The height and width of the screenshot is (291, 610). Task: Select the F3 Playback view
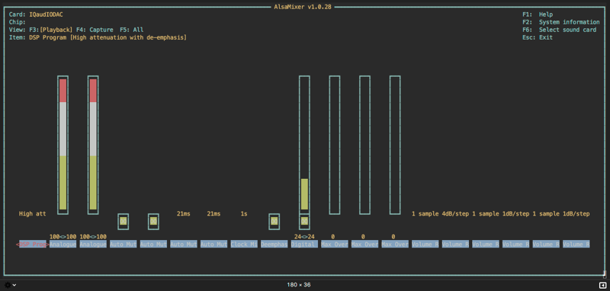coord(50,30)
